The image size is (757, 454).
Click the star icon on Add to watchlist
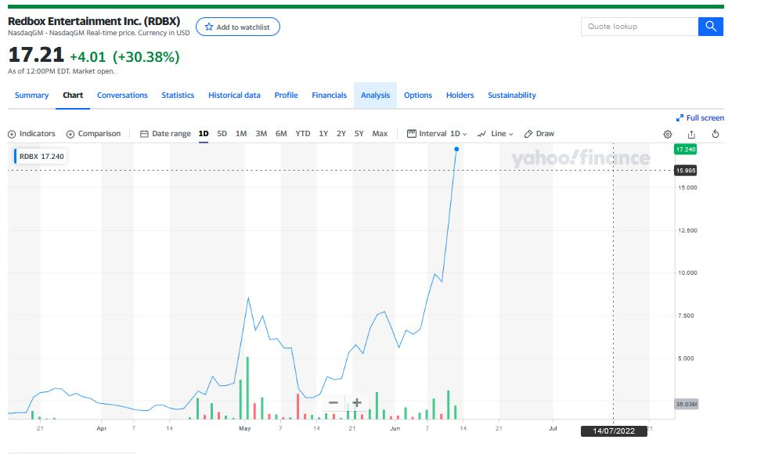[x=208, y=27]
